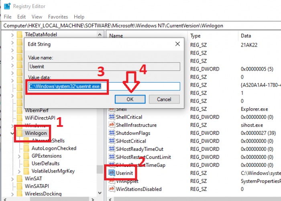
Task: Select the AutoLogonChecked tree key
Action: click(54, 148)
